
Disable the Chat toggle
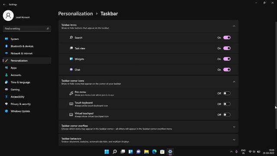pos(227,69)
